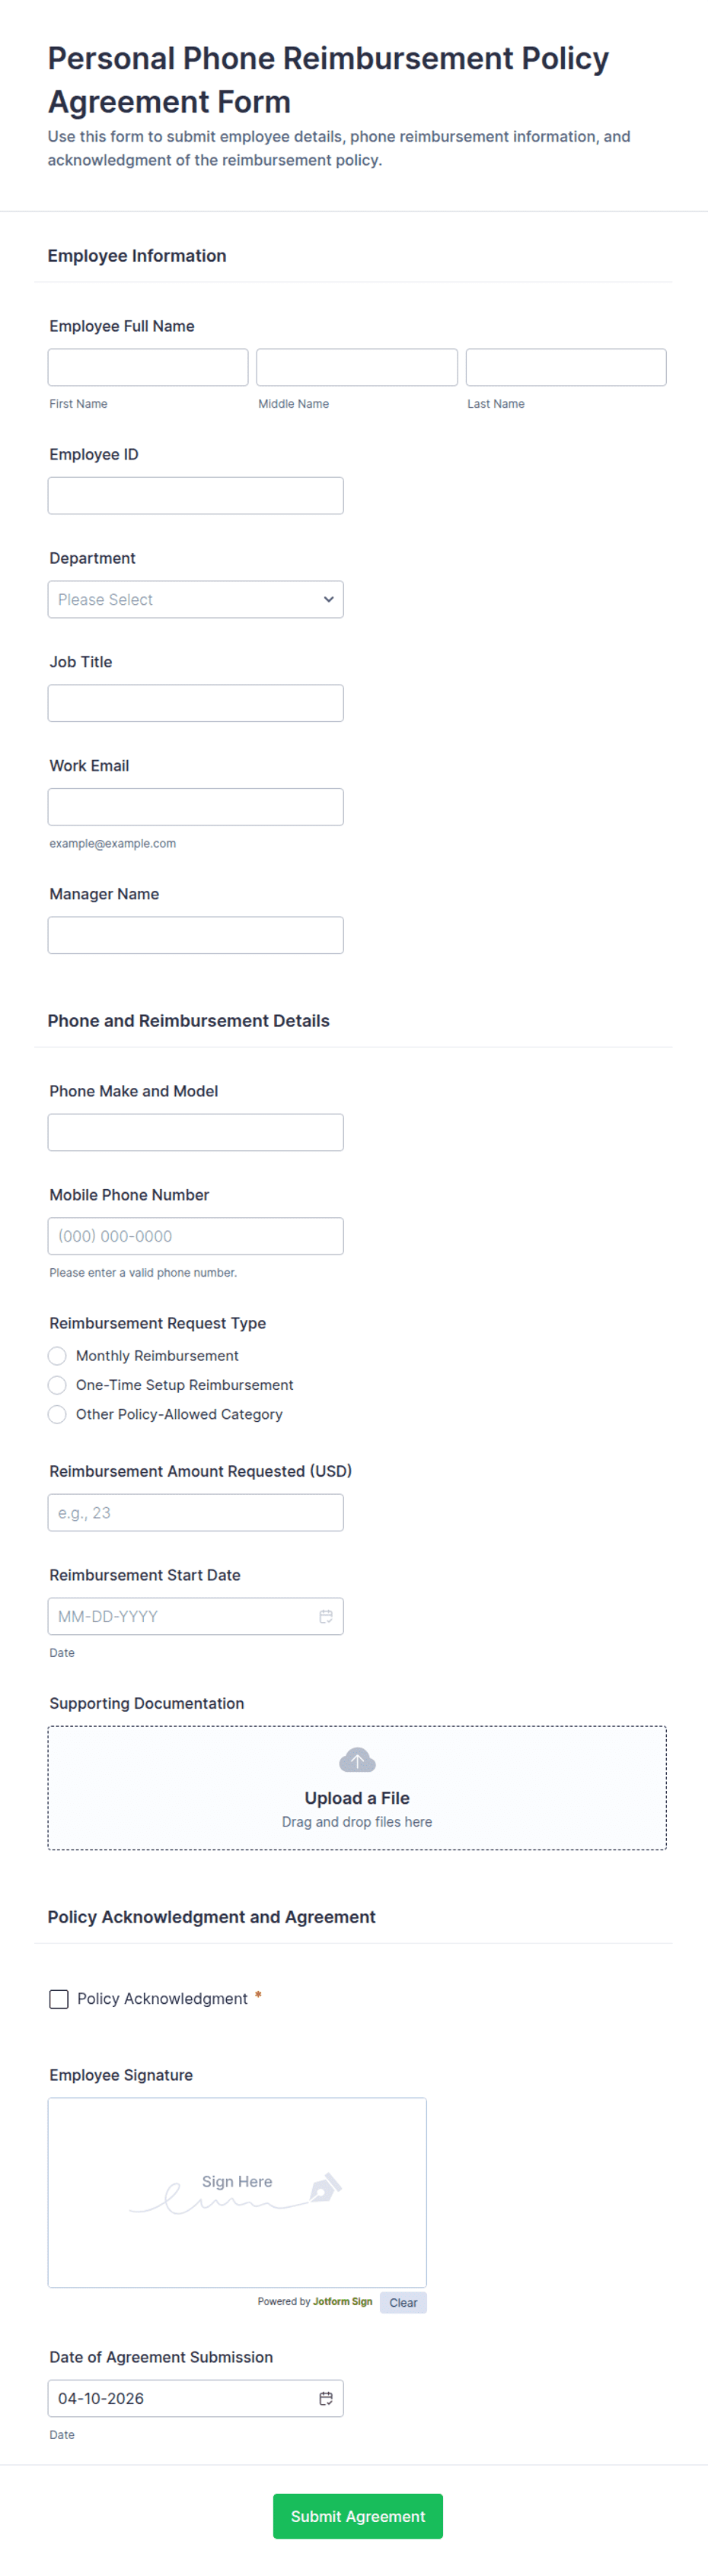Screen dimensions: 708x2576
Task: Open calendar icon for Agreement Submission date
Action: point(325,2398)
